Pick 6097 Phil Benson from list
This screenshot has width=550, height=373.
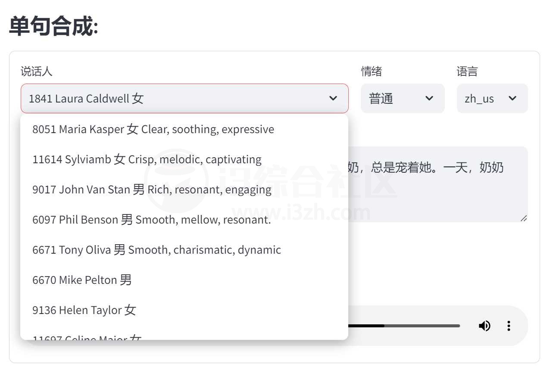click(x=184, y=220)
